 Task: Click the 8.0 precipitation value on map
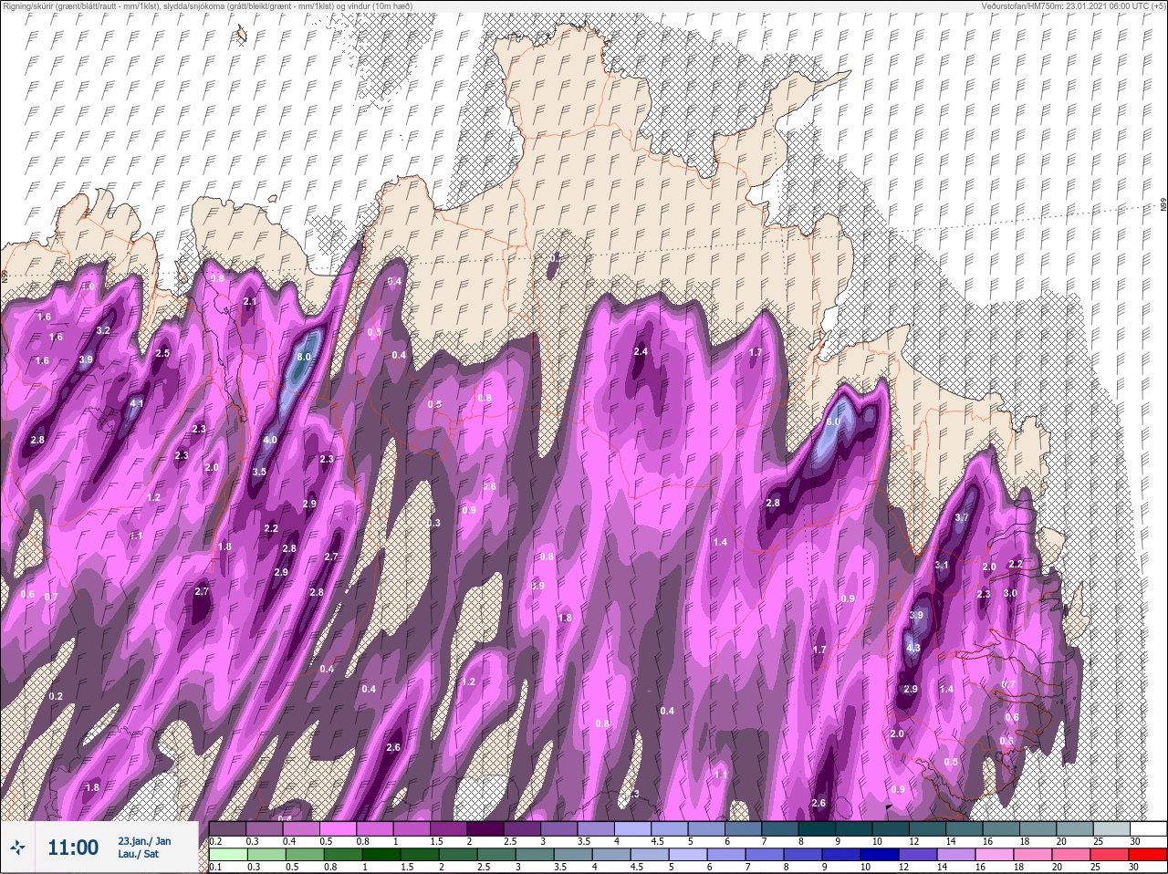pos(304,357)
